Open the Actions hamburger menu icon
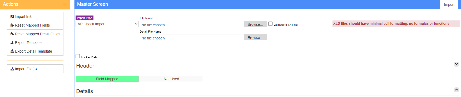Image resolution: width=461 pixels, height=97 pixels. point(65,4)
